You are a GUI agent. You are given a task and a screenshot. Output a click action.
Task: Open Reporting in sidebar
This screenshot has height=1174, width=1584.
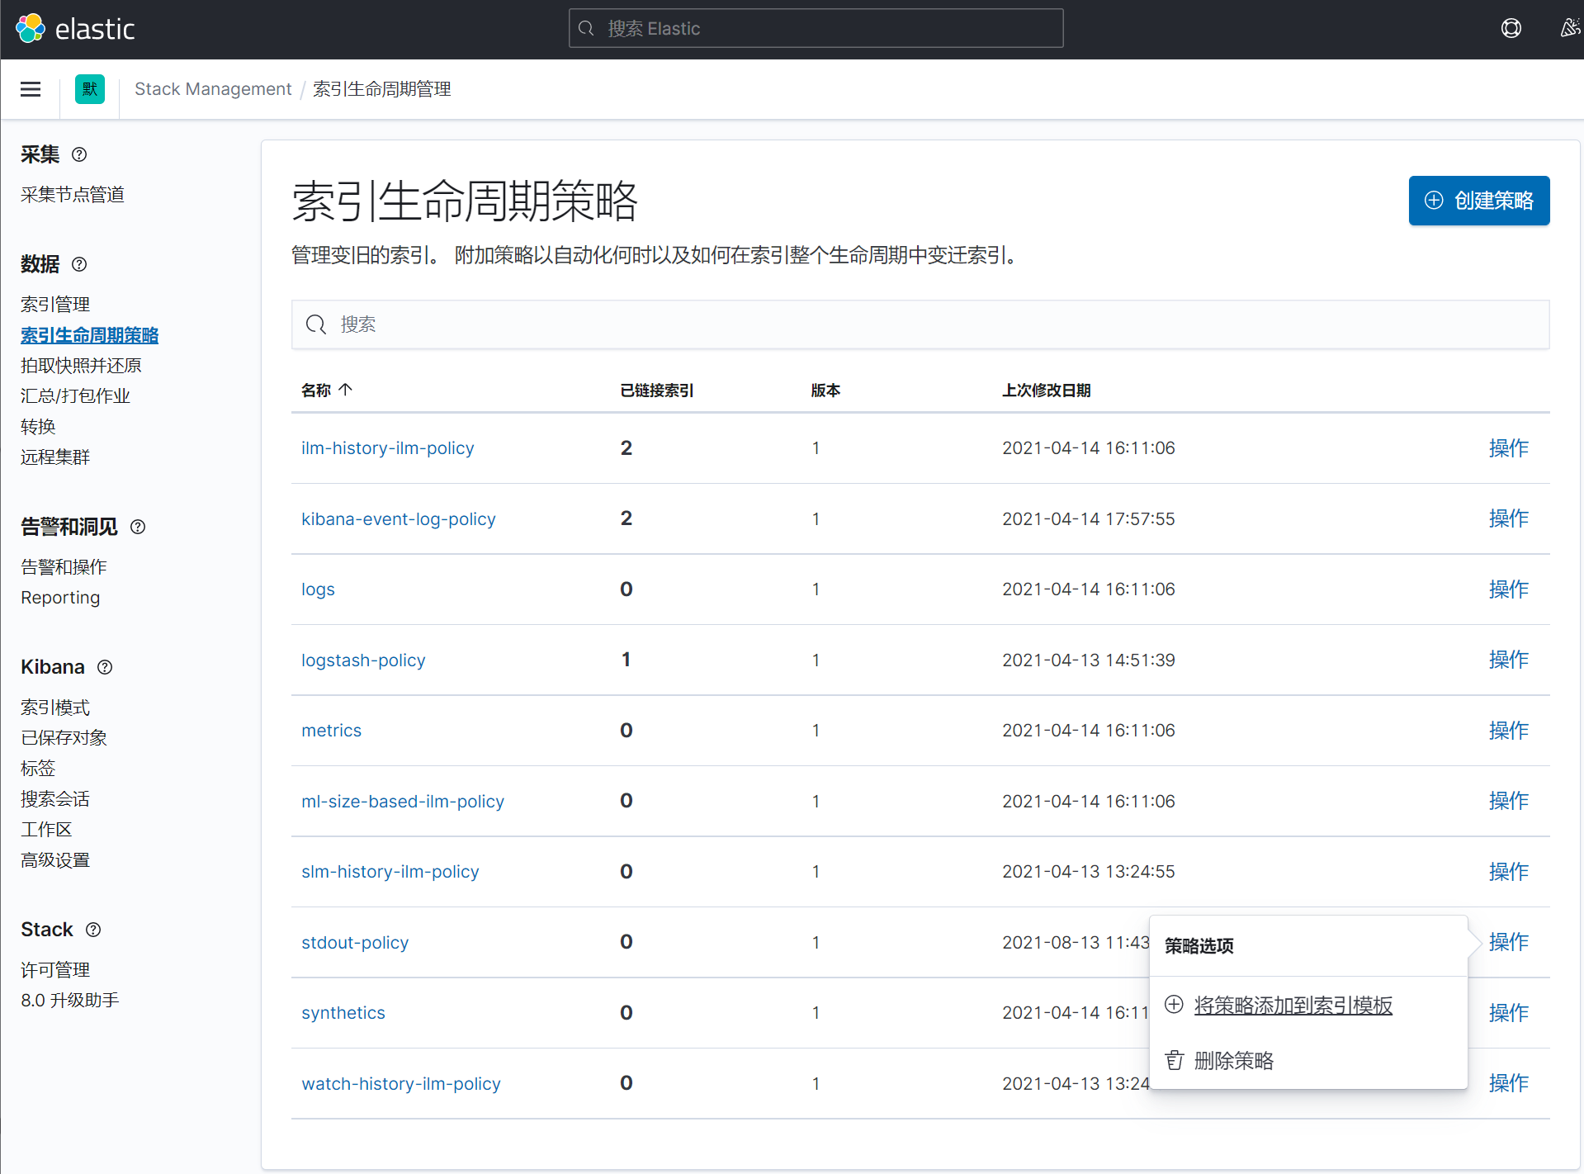(60, 598)
